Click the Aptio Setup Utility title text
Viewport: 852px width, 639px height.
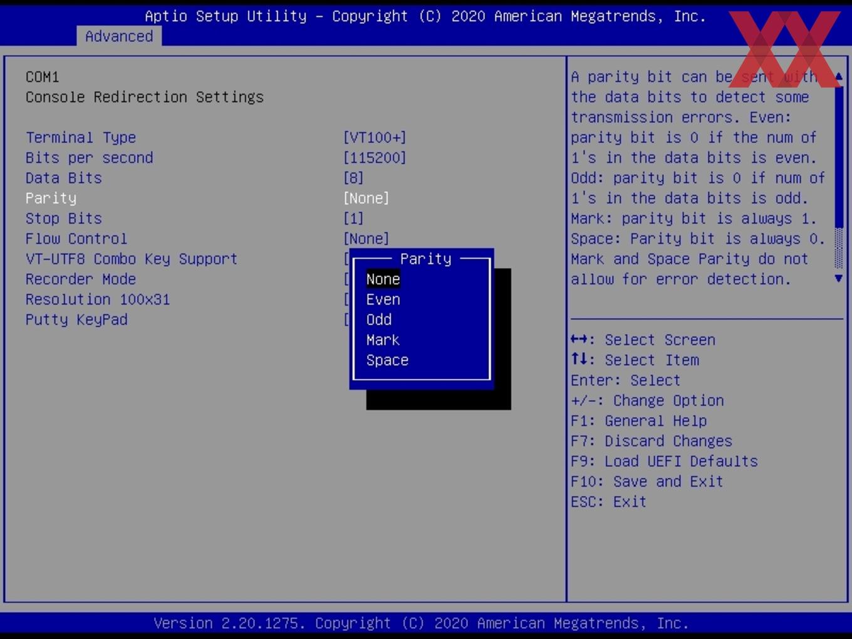point(425,16)
